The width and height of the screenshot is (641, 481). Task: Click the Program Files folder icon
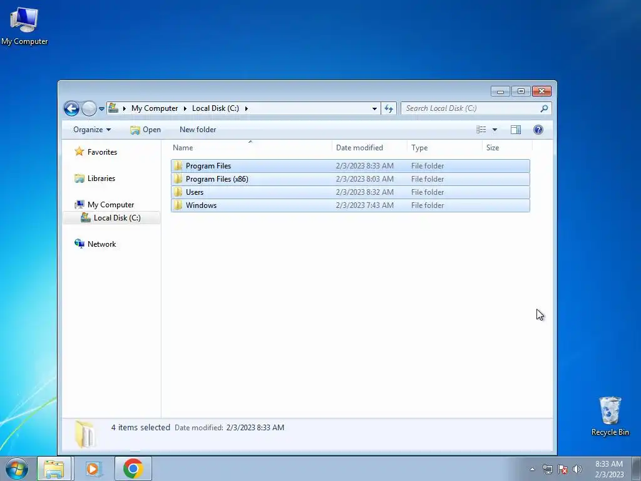point(178,165)
